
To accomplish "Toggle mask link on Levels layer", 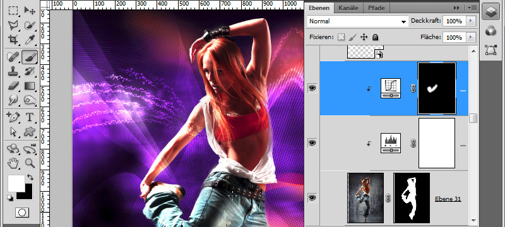I will click(413, 143).
